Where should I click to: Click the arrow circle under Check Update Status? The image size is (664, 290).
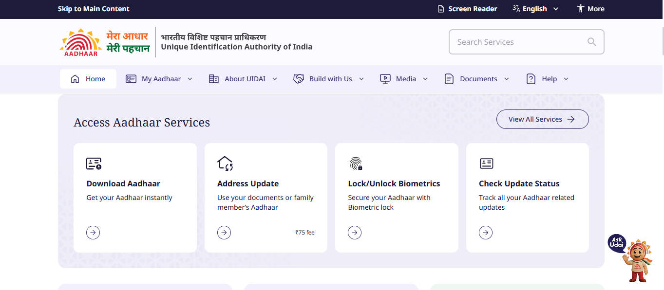[x=486, y=233]
